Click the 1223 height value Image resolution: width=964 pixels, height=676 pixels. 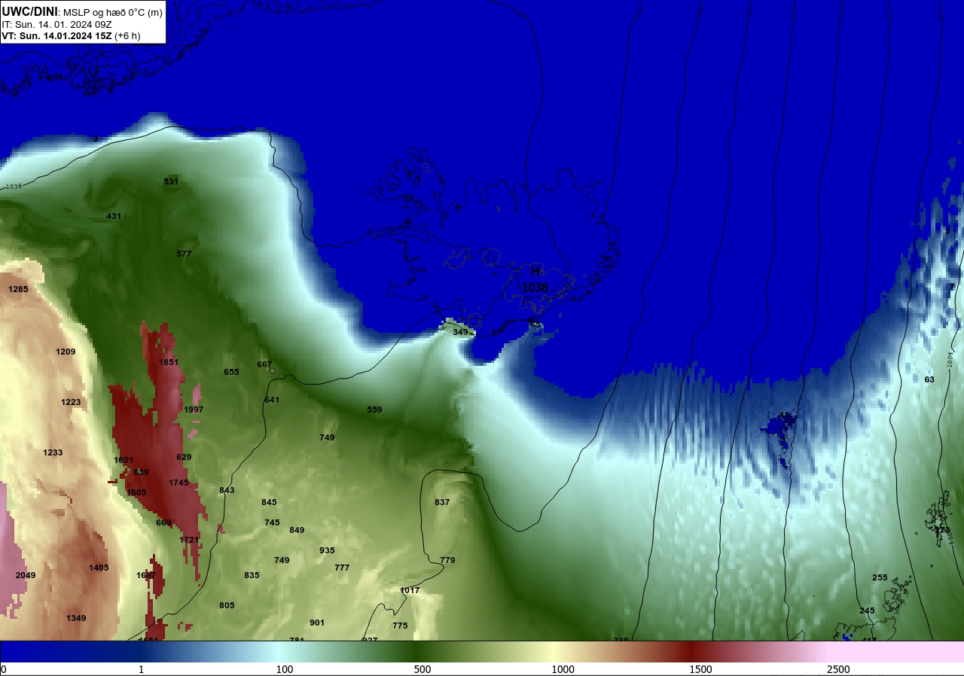tap(71, 402)
